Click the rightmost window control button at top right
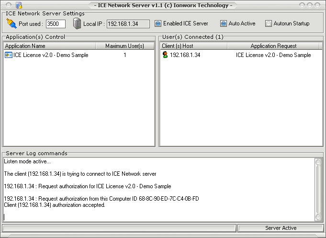 pyautogui.click(x=317, y=5)
